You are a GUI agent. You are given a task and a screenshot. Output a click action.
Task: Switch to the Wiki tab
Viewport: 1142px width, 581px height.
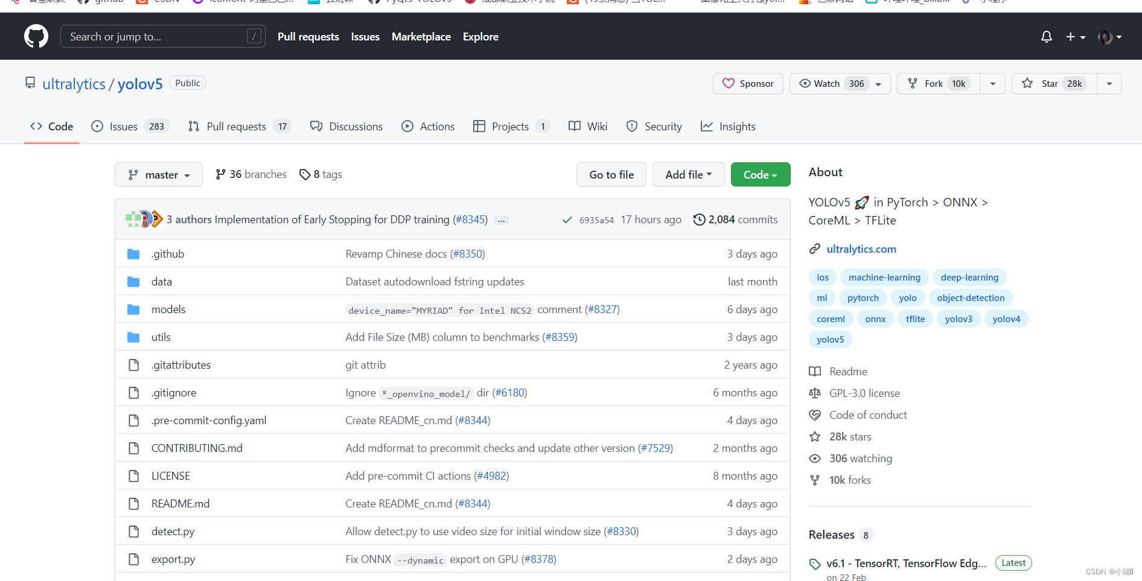coord(588,126)
